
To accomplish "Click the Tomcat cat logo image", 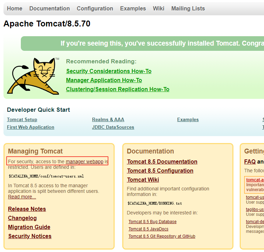I will [x=33, y=76].
